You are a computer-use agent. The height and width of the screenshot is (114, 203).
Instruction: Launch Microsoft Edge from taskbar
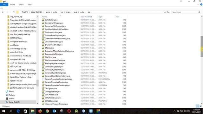(18, 111)
